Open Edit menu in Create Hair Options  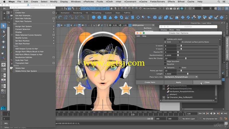[138, 36]
